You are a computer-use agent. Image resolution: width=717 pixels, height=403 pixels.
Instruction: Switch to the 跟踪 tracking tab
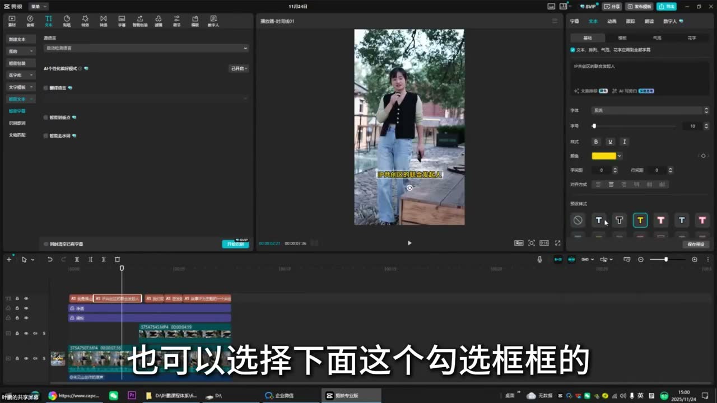click(630, 21)
